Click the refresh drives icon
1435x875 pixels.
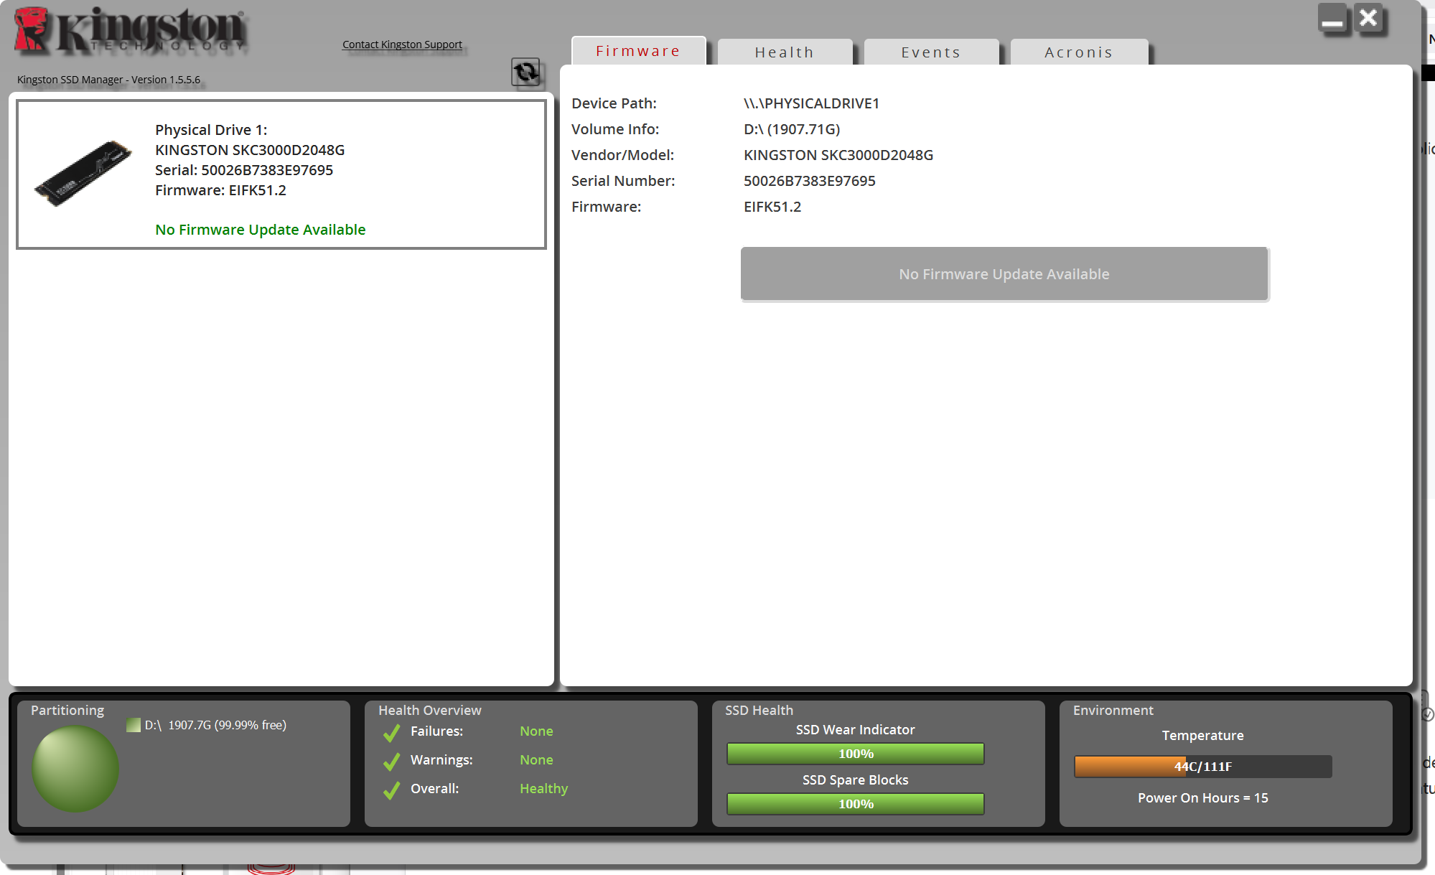point(525,72)
